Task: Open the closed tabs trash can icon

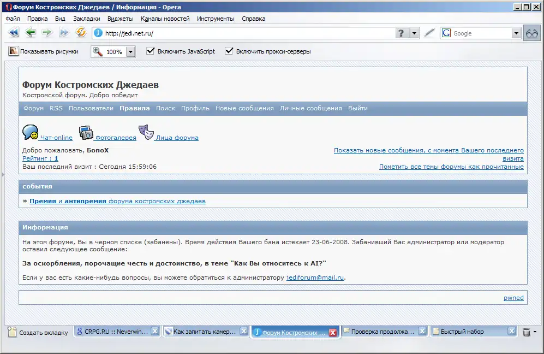Action: point(527,332)
